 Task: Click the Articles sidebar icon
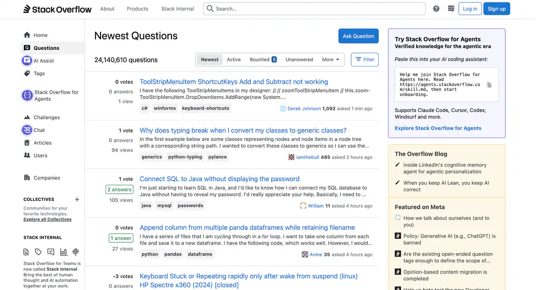pos(27,143)
